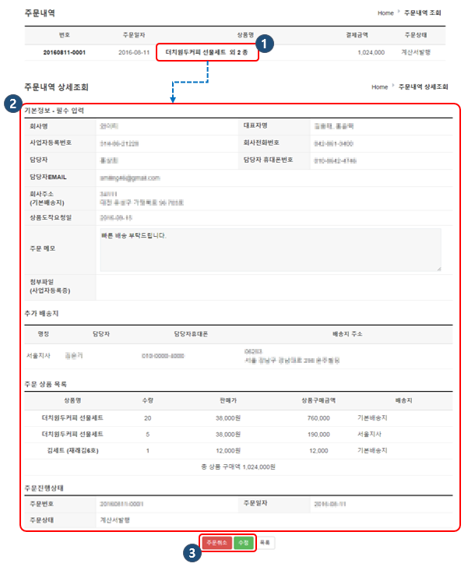
Task: Click 주문내역 조회 in the top breadcrumb
Action: (426, 13)
